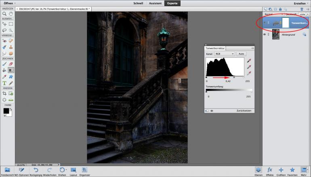Open the Öffnen dropdown menu
The height and width of the screenshot is (177, 311).
coord(10,3)
